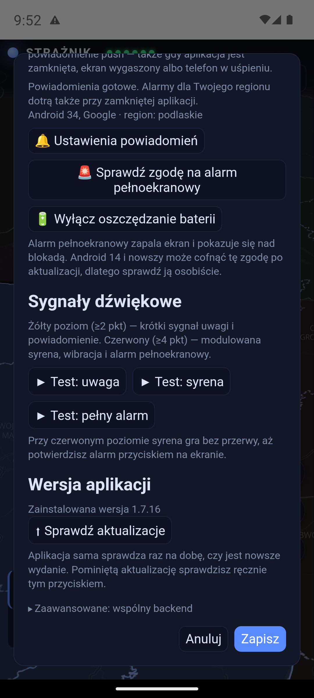Open Ustawienia powiadomień notification settings
The image size is (314, 698).
pyautogui.click(x=116, y=141)
